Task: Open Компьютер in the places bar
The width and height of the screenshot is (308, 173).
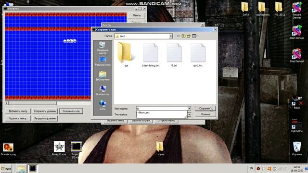Action: click(103, 90)
